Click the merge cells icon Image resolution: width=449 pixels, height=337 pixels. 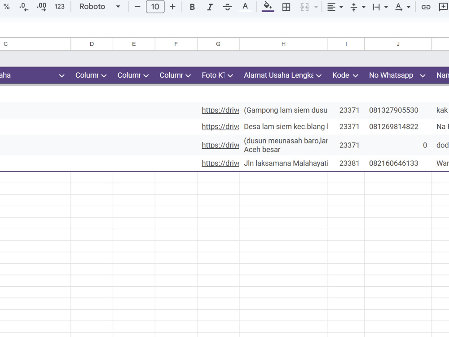304,7
